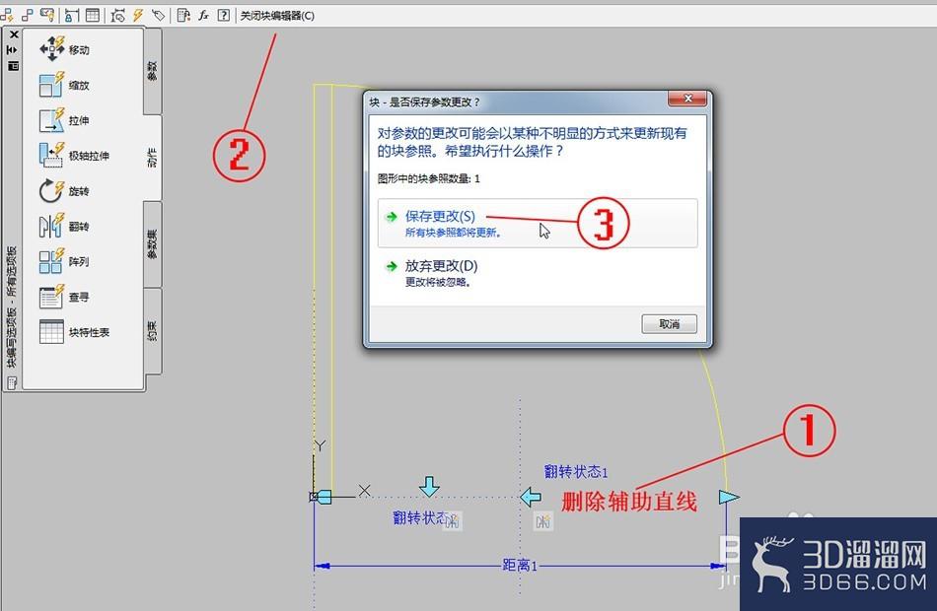Viewport: 937px width, 611px height.
Task: Click the parameter toolbar icon before lightning bolt
Action: click(x=117, y=15)
